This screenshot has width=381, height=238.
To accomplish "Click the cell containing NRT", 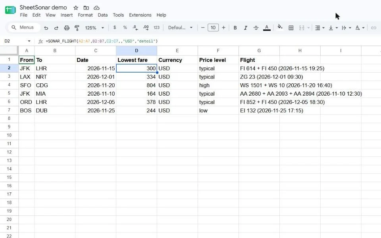I will [55, 77].
